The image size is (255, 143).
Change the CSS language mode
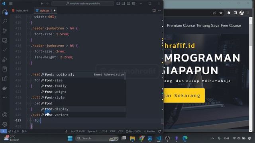pos(120,131)
